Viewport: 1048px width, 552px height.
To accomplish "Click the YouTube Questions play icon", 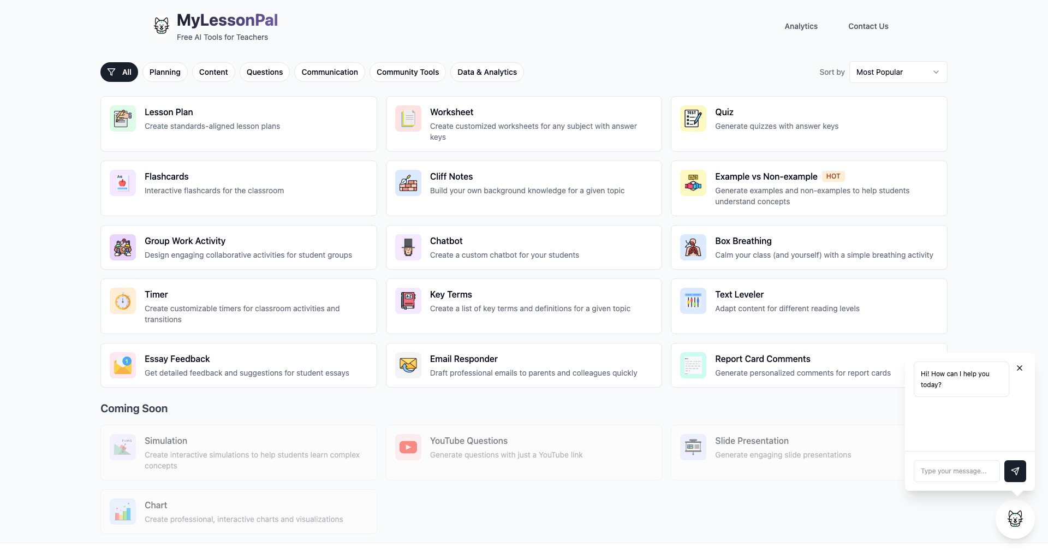I will click(x=408, y=447).
